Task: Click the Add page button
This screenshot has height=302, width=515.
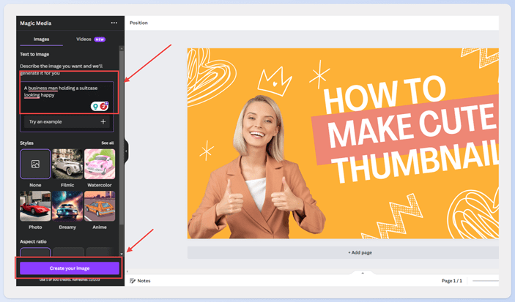Action: tap(344, 252)
